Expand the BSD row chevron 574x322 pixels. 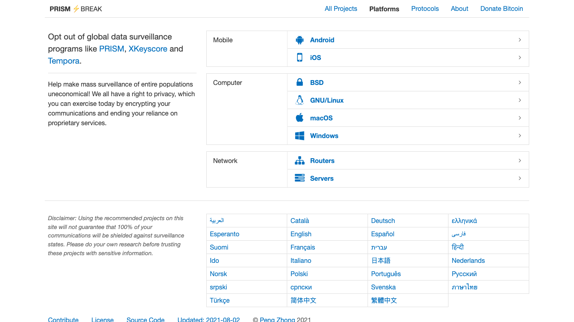tap(520, 83)
